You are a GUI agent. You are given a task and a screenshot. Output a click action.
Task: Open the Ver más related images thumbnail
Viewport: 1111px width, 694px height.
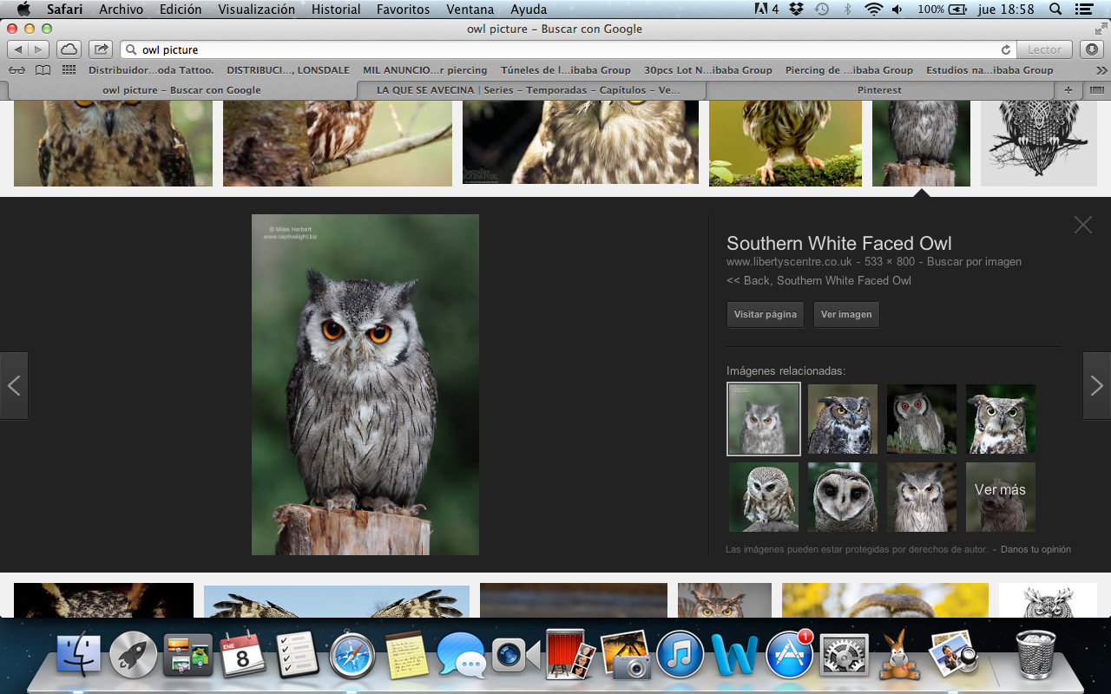click(1000, 496)
